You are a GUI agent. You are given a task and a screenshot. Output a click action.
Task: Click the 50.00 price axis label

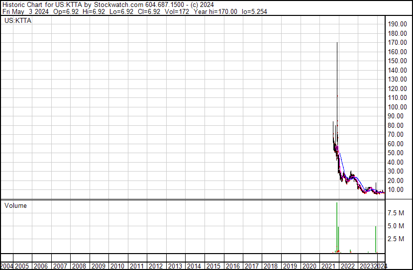pos(396,153)
